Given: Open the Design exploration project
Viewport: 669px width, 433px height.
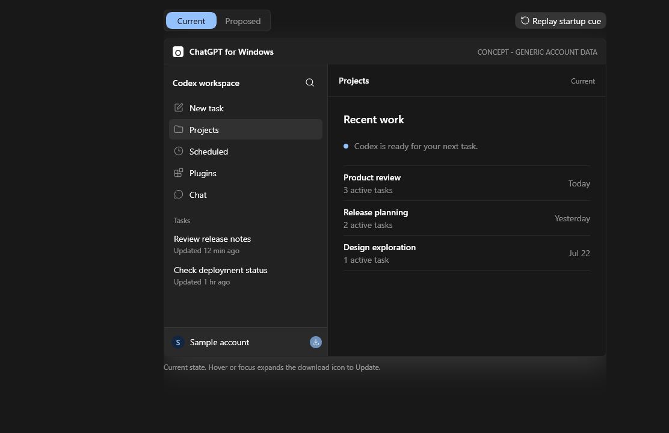Looking at the screenshot, I should [x=467, y=253].
